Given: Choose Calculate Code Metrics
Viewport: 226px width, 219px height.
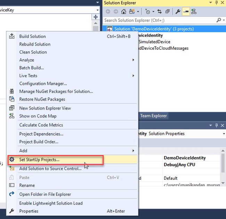Looking at the screenshot, I should click(x=73, y=125).
